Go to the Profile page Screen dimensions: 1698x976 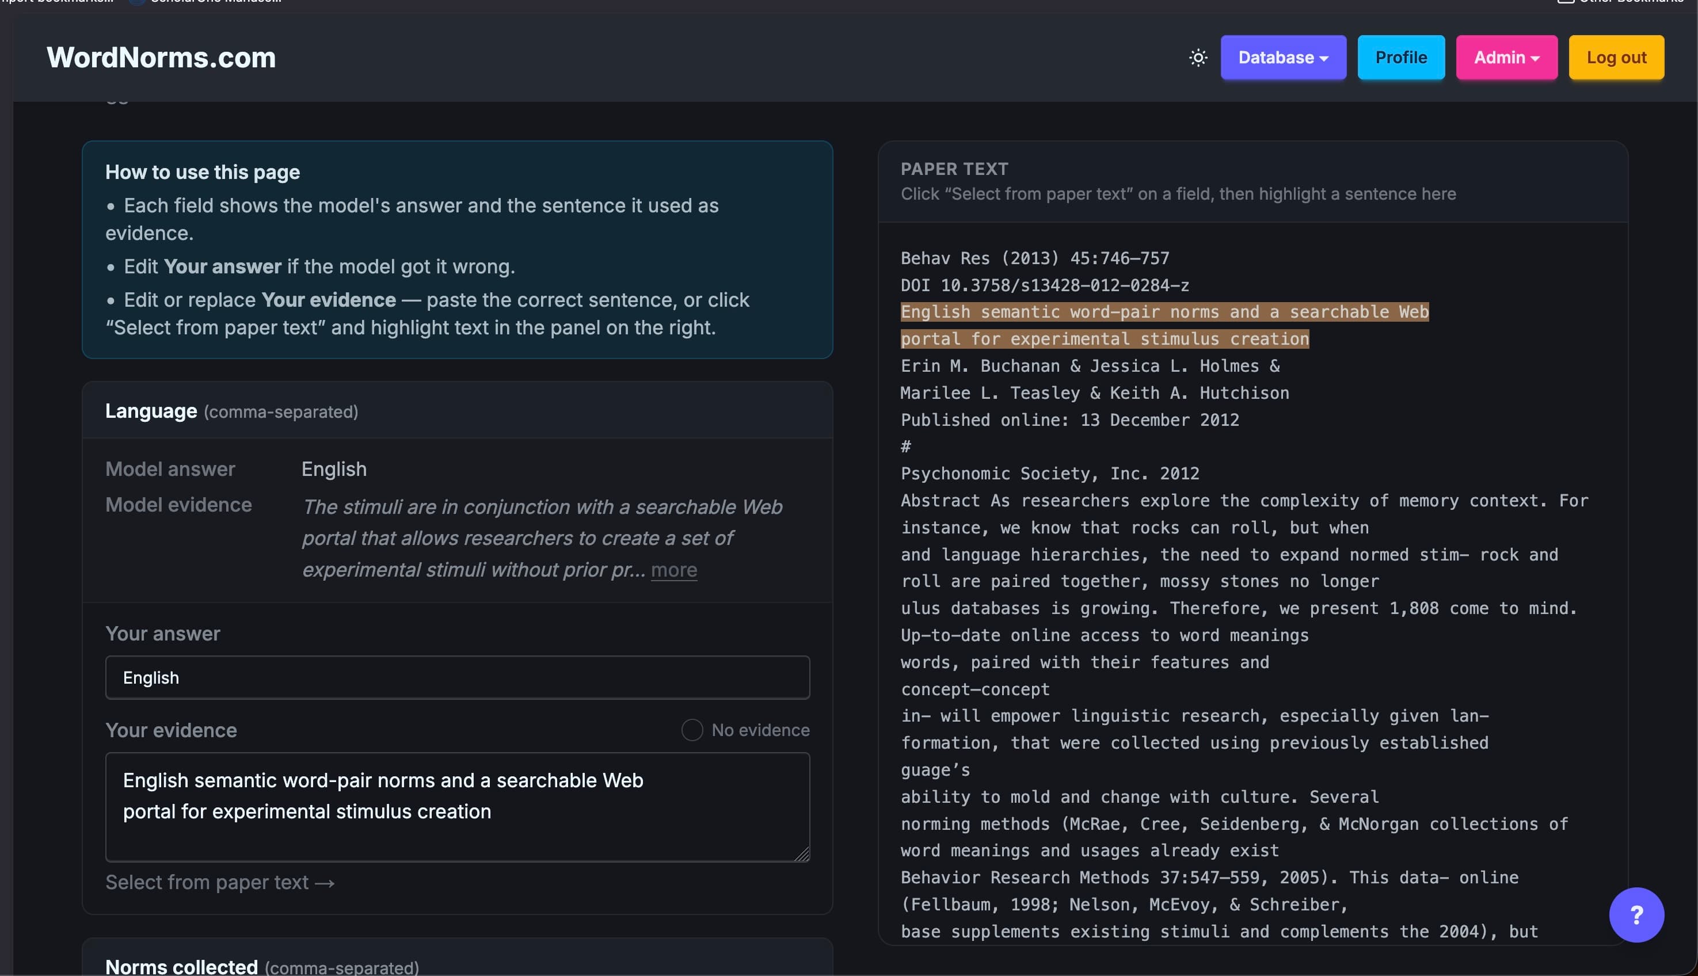1400,58
